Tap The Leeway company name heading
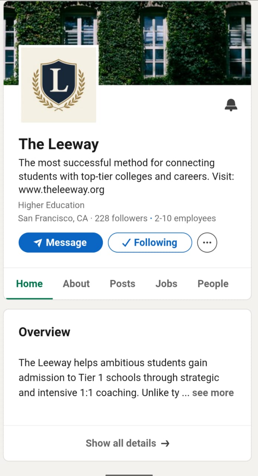The width and height of the screenshot is (258, 476). click(x=59, y=144)
